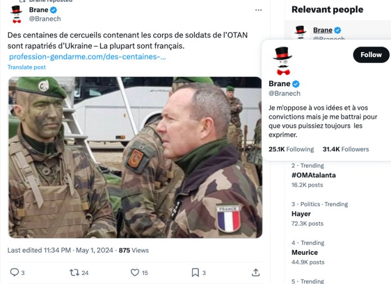Bookmark the post with bookmark icon

pyautogui.click(x=195, y=273)
